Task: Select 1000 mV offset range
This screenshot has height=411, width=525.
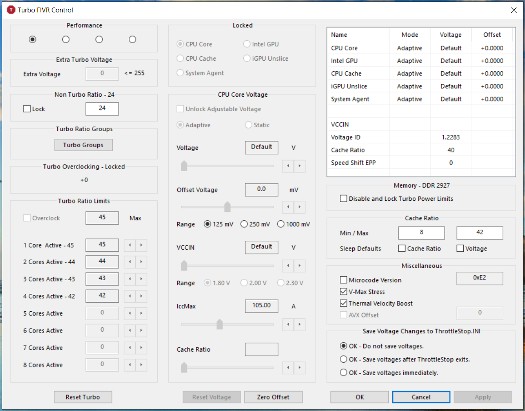Action: tap(294, 224)
